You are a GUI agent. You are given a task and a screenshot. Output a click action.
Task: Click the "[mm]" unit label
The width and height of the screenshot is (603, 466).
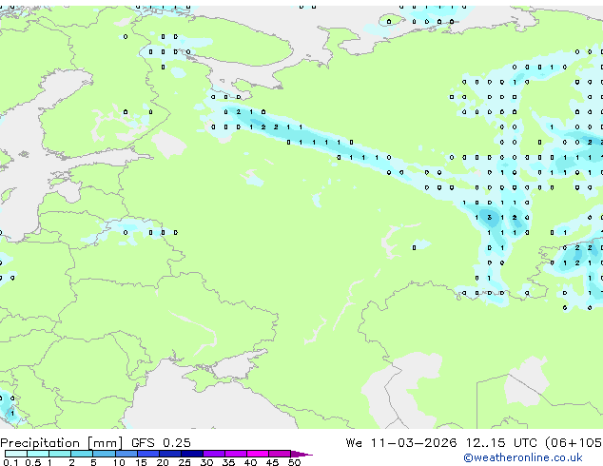click(x=105, y=443)
